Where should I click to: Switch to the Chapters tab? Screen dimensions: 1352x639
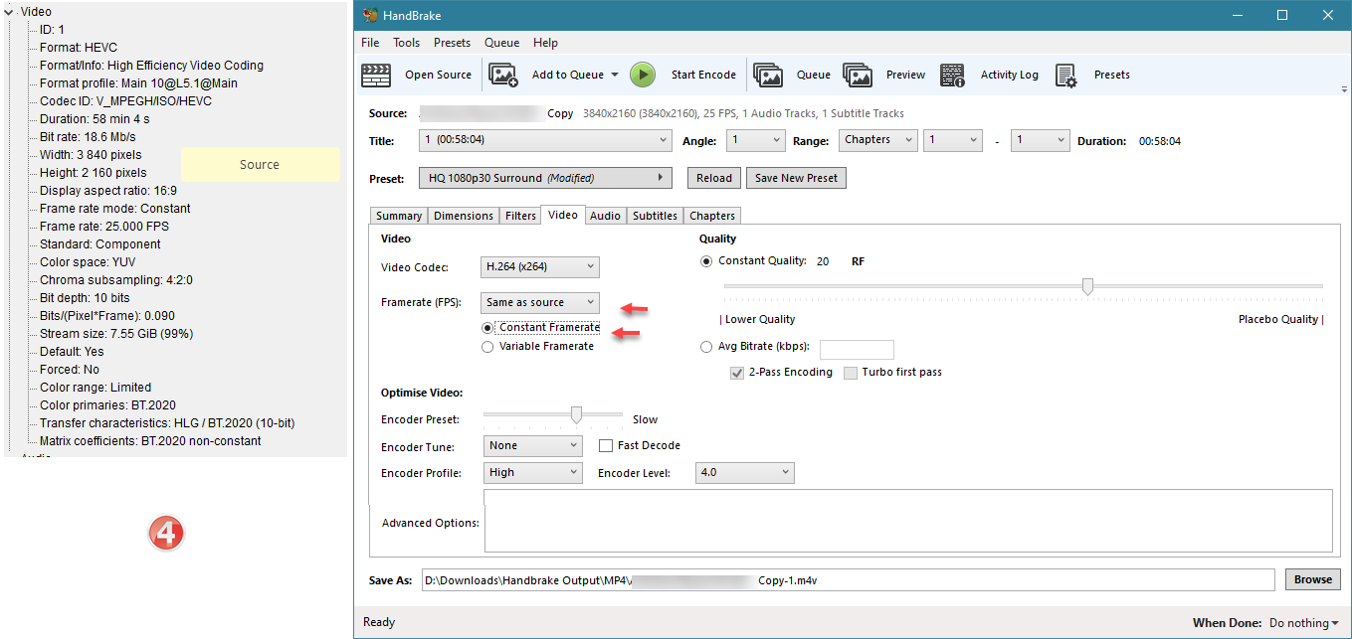(x=712, y=216)
